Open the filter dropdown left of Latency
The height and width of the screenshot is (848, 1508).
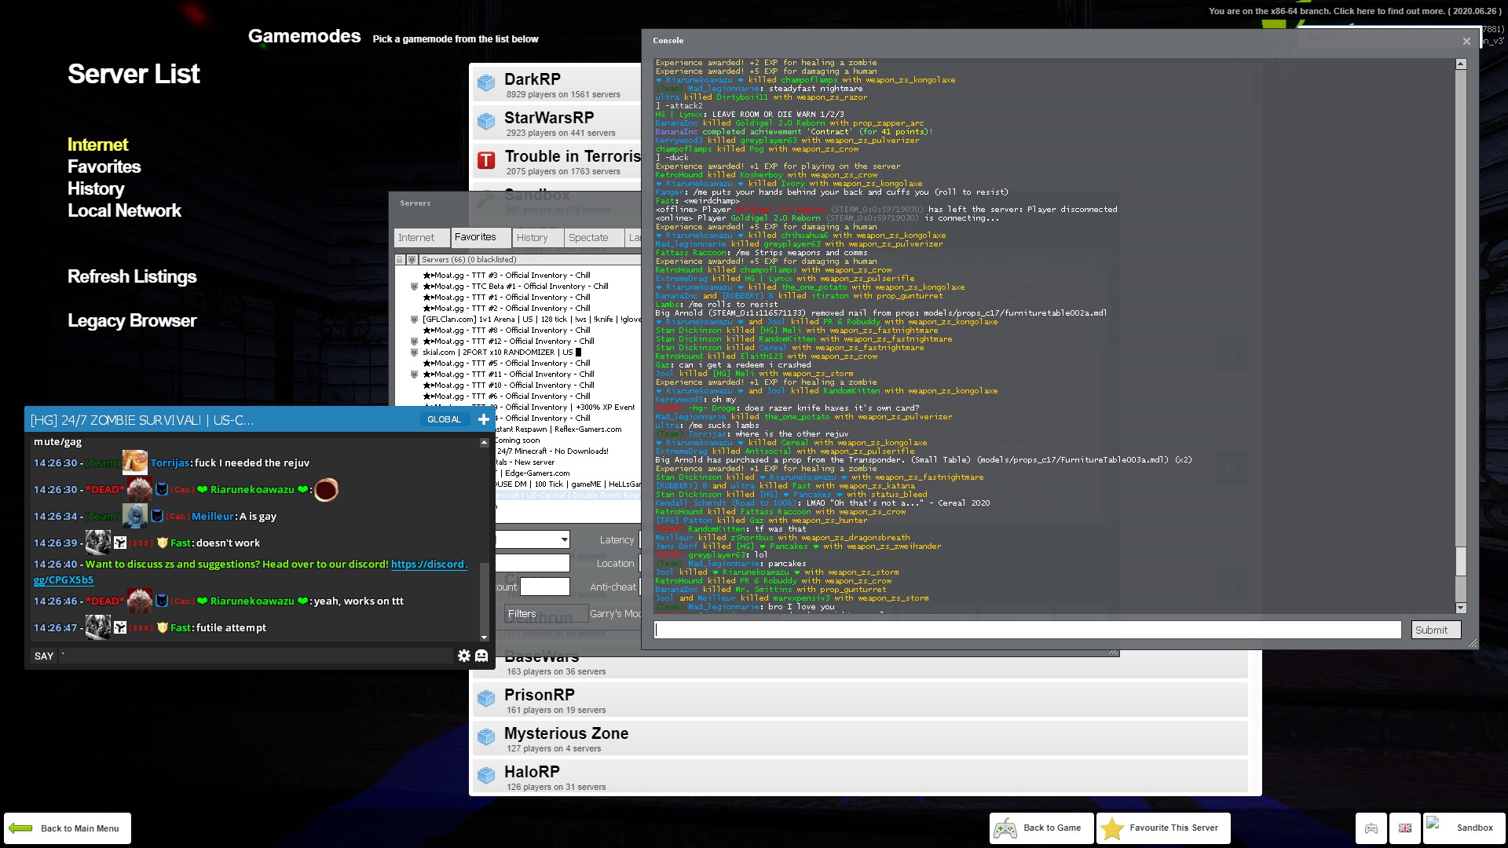(x=533, y=539)
